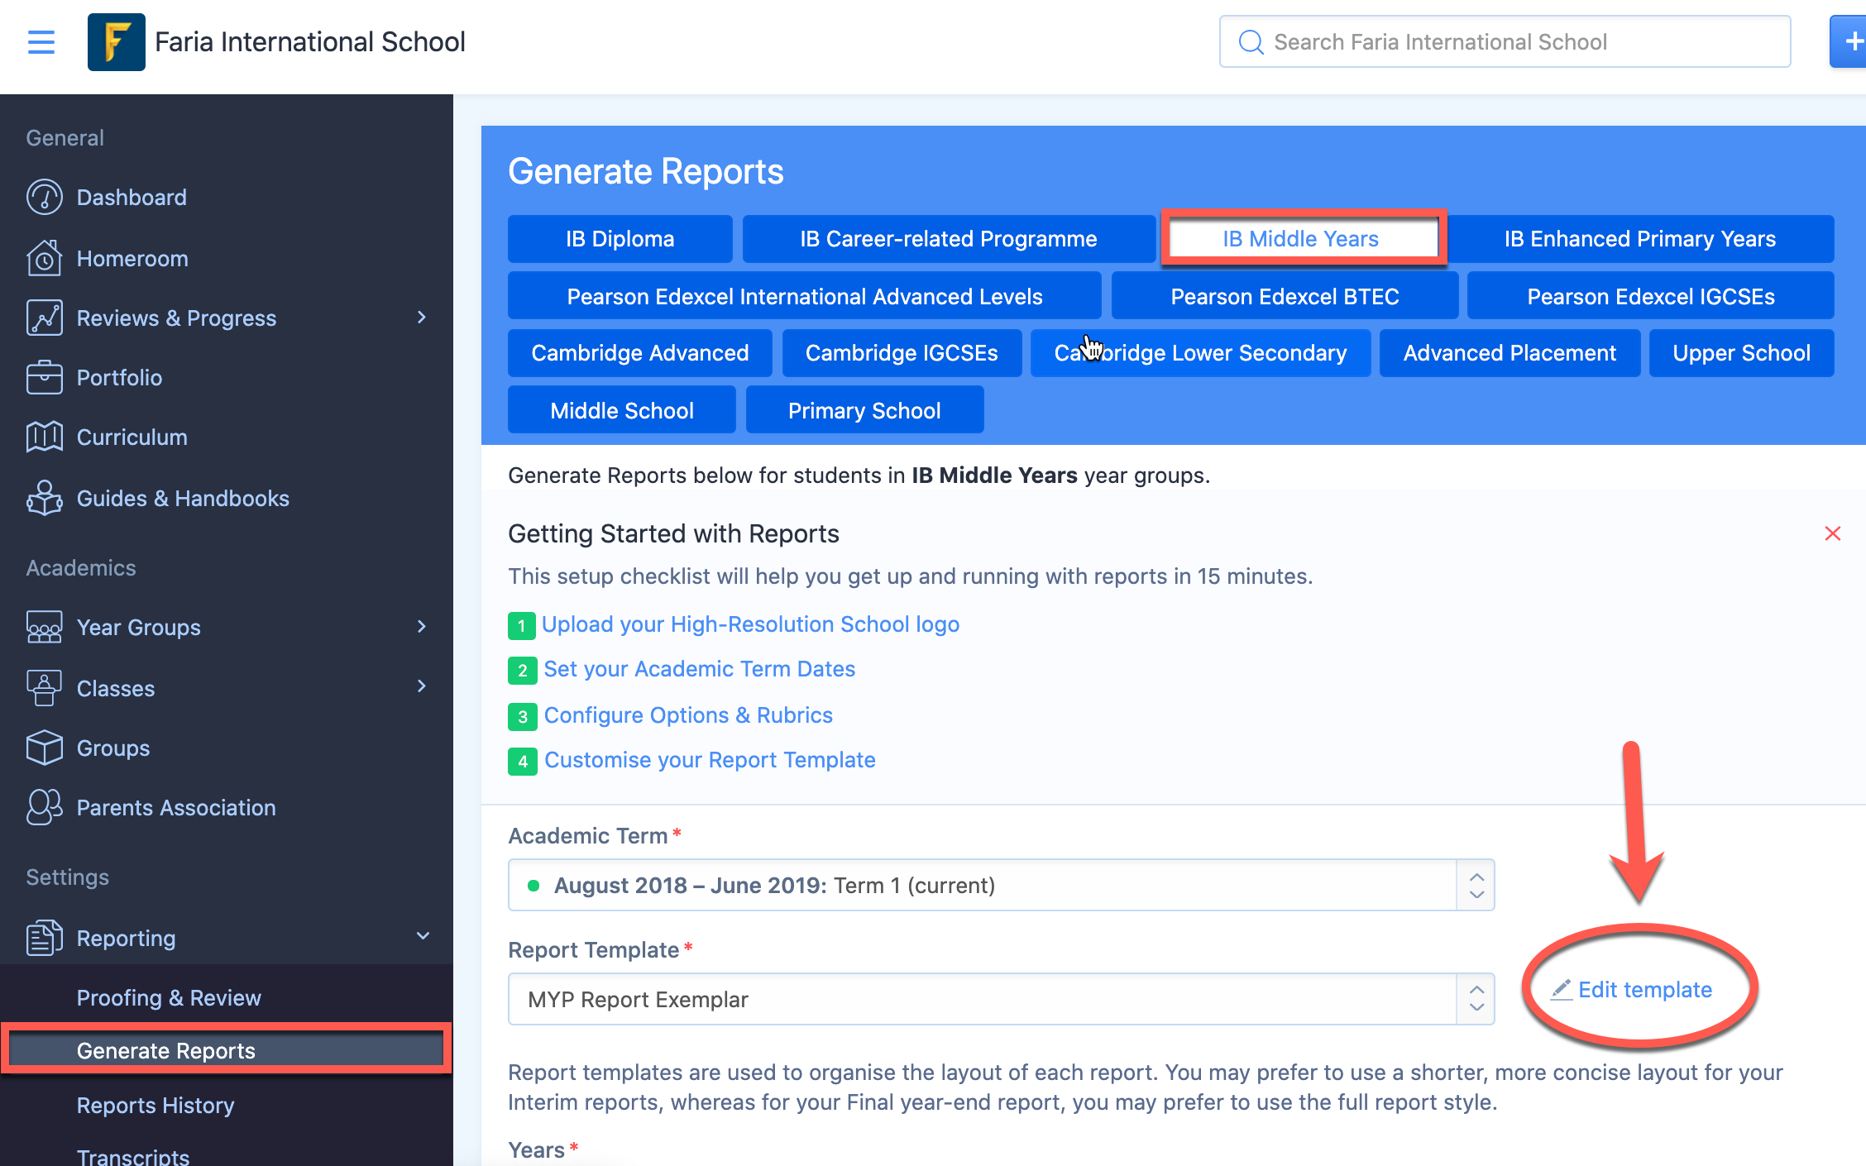Select the Primary School tab
This screenshot has width=1866, height=1166.
click(x=864, y=410)
